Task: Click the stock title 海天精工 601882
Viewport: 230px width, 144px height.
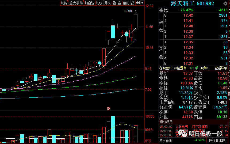Action: pos(192,3)
